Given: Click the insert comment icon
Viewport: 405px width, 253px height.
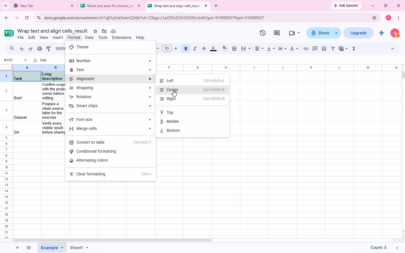Looking at the screenshot, I should point(315,49).
